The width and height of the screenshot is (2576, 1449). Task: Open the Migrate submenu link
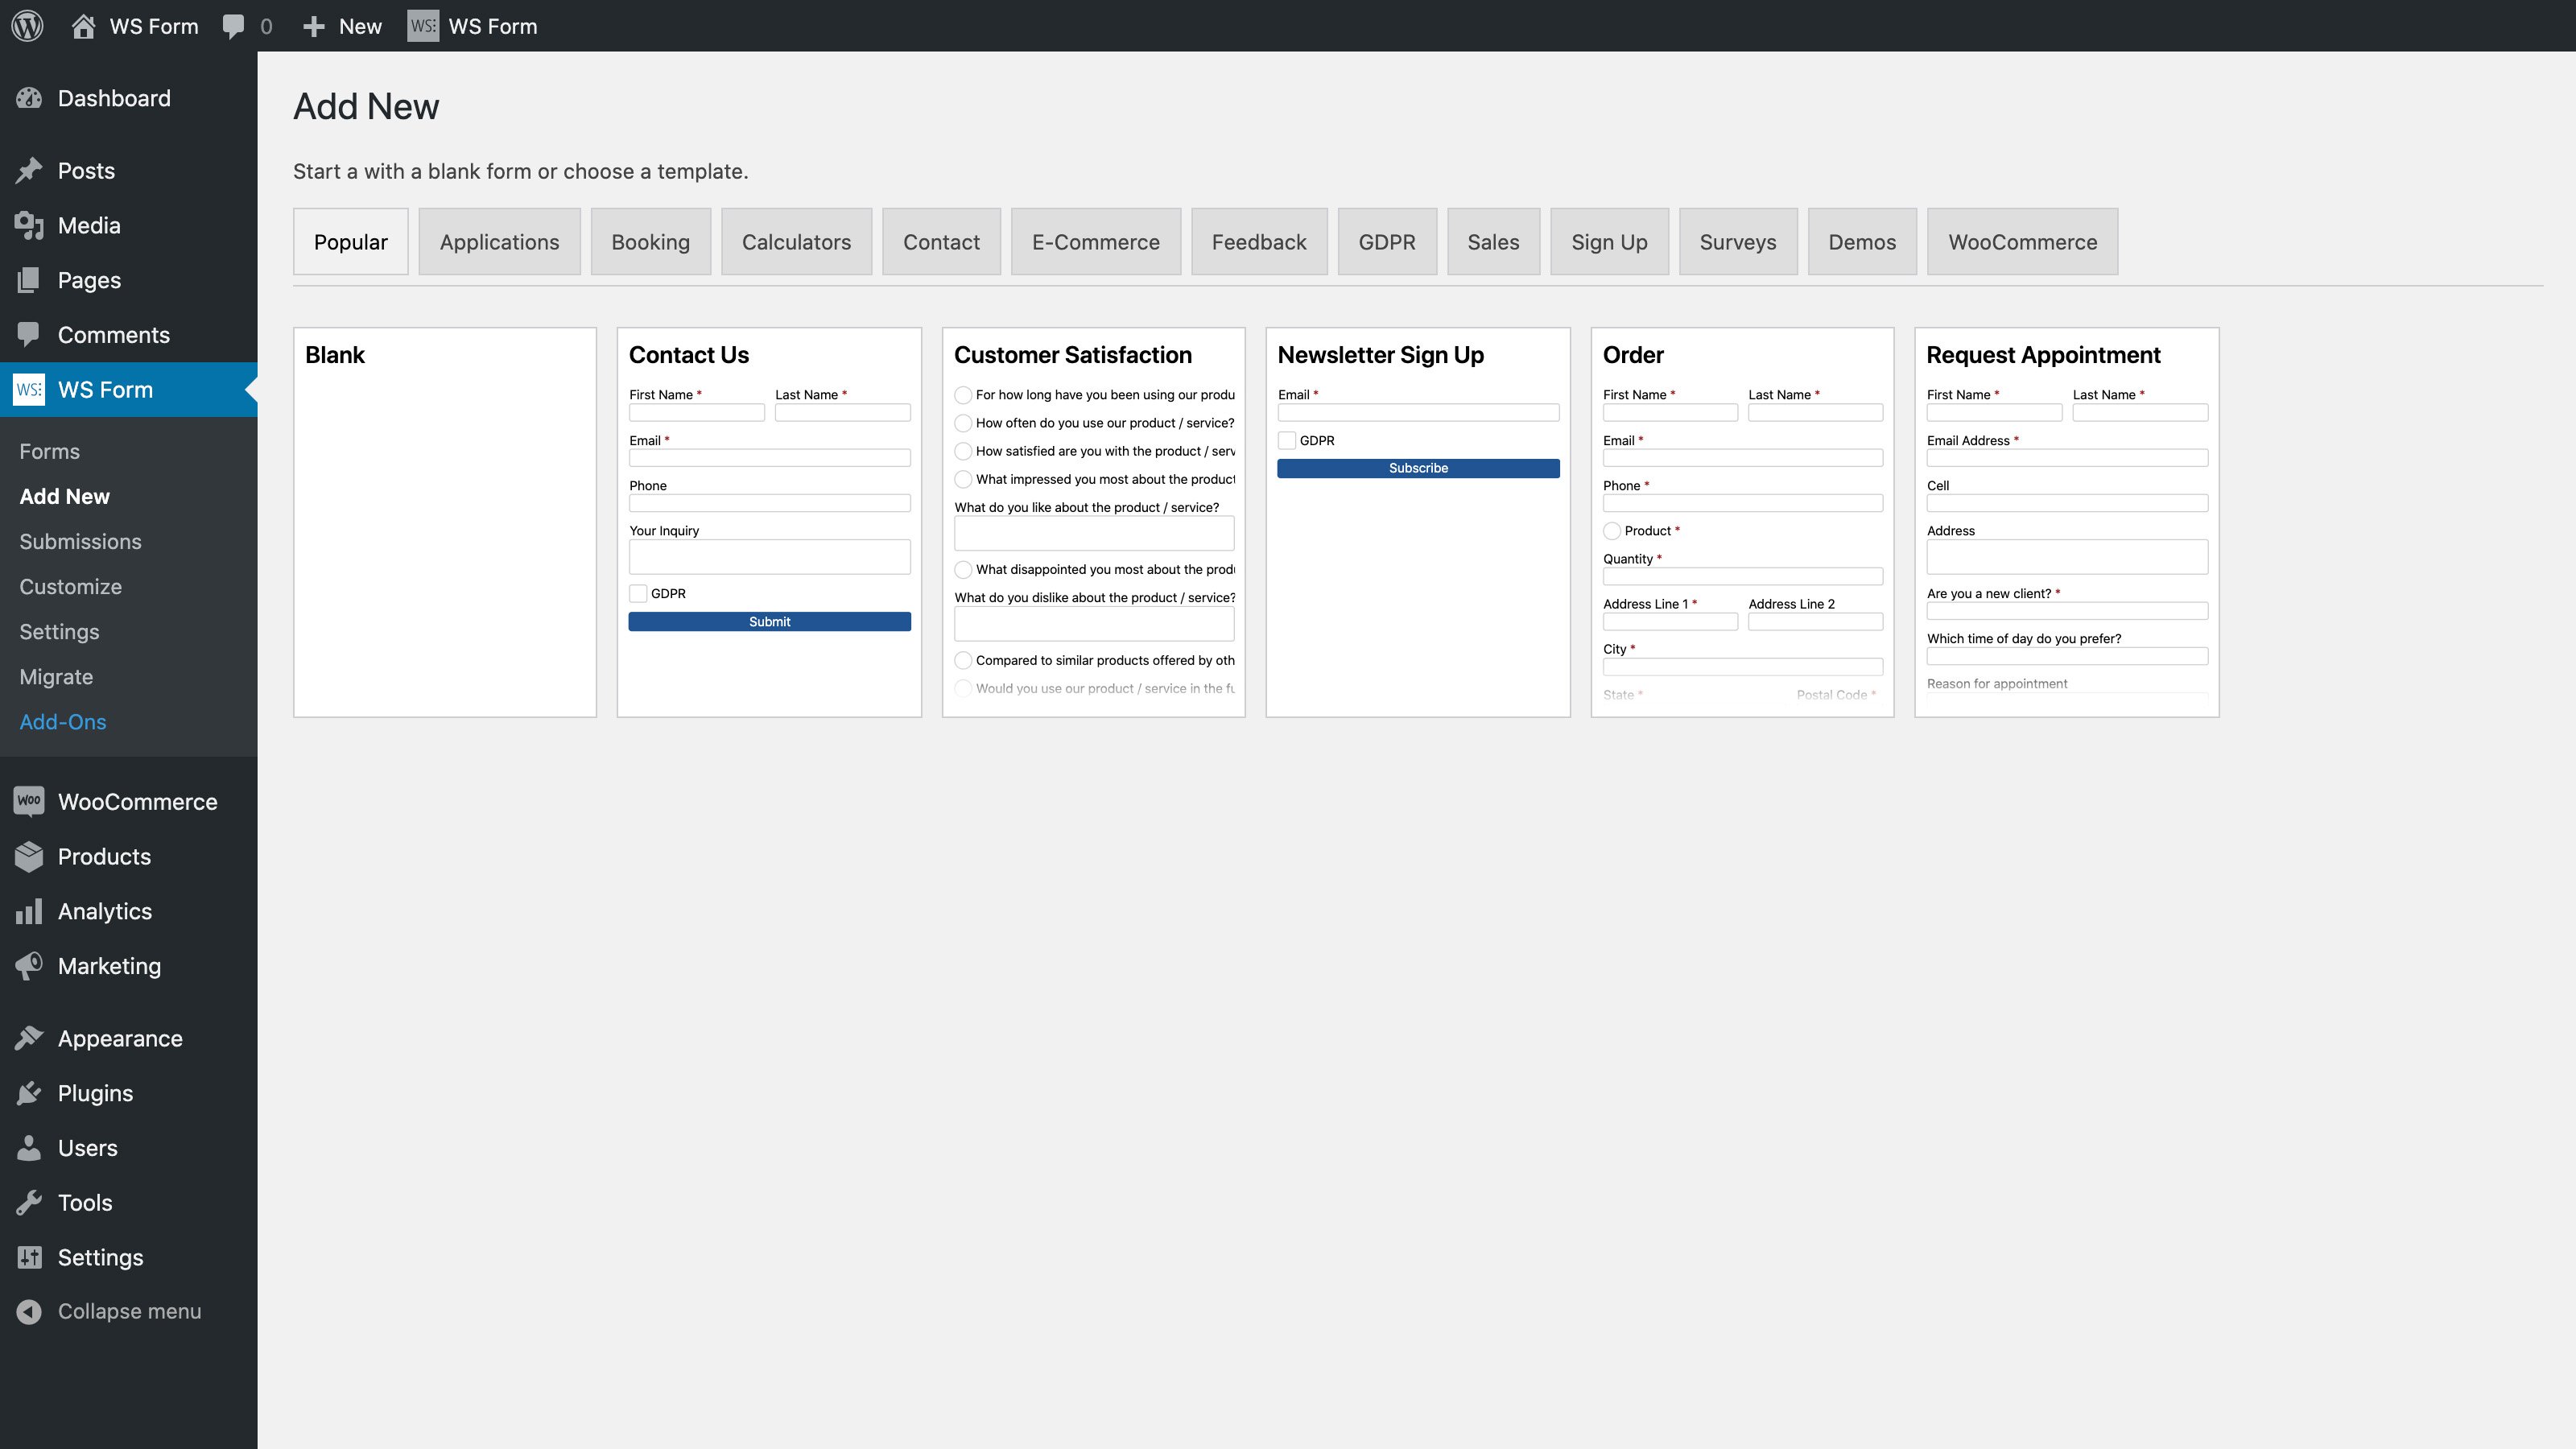point(56,677)
